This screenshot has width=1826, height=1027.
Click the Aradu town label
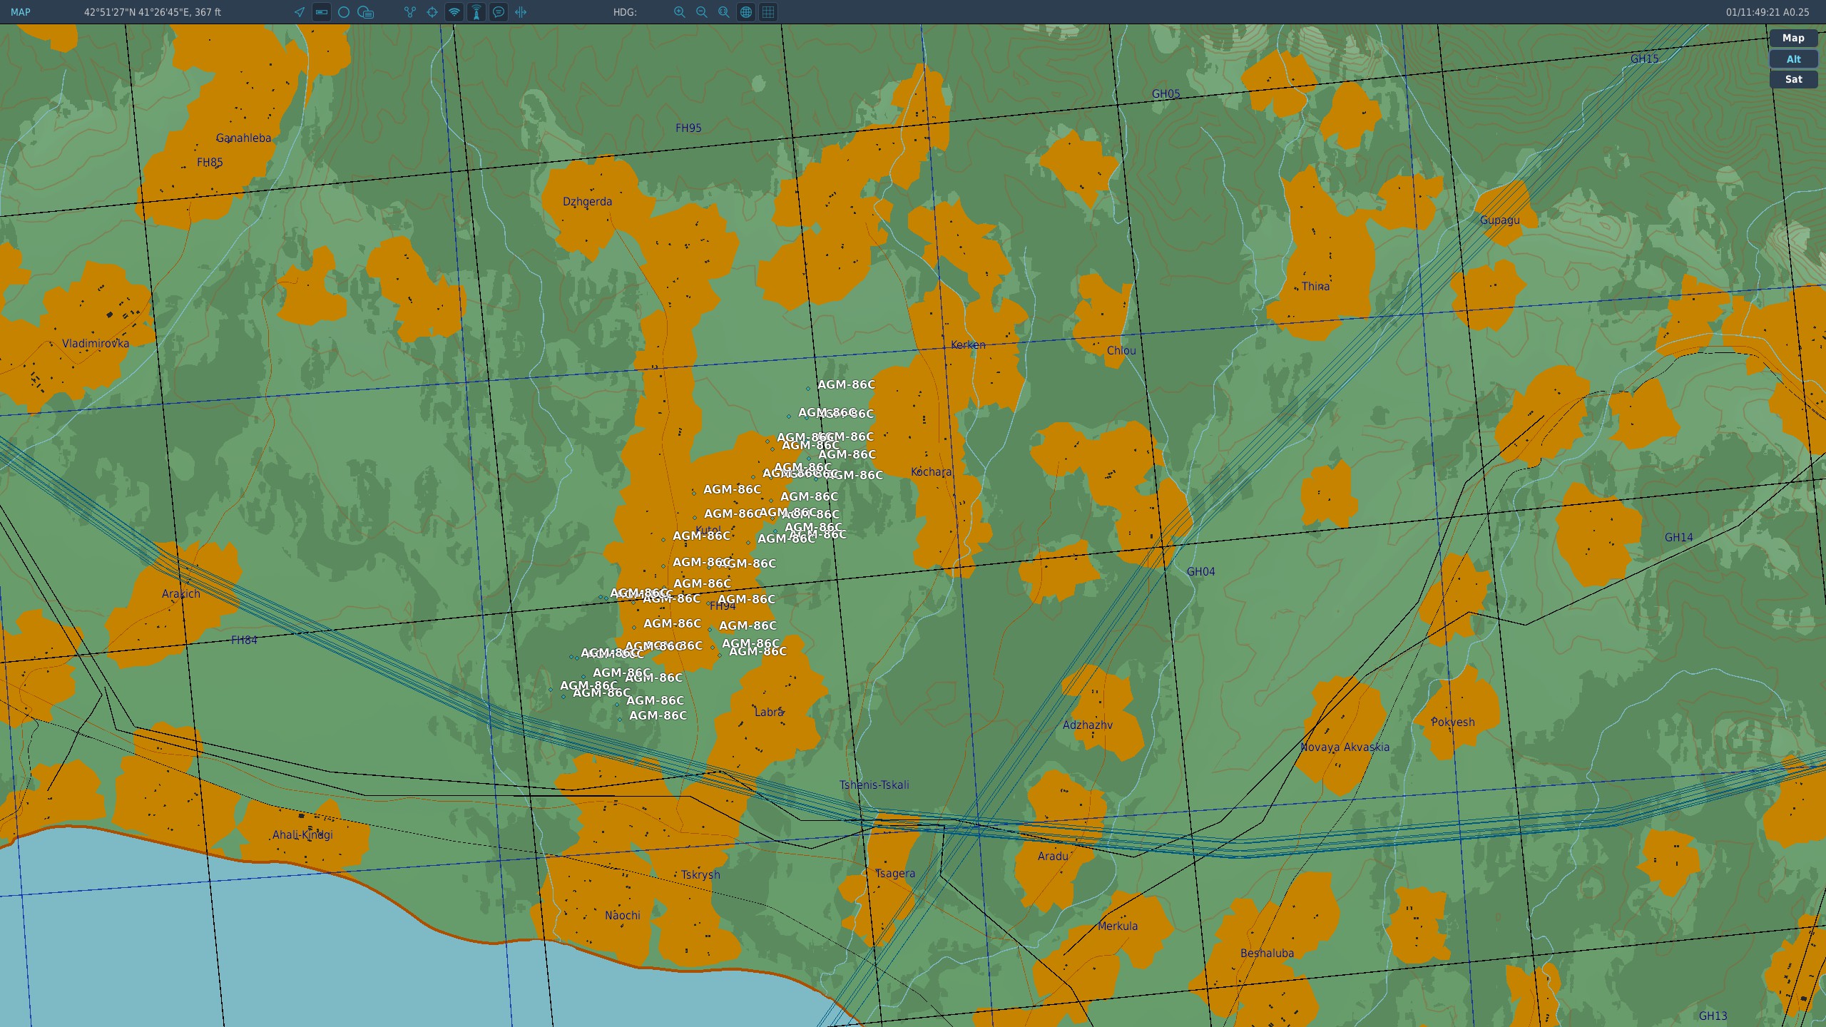click(1053, 857)
